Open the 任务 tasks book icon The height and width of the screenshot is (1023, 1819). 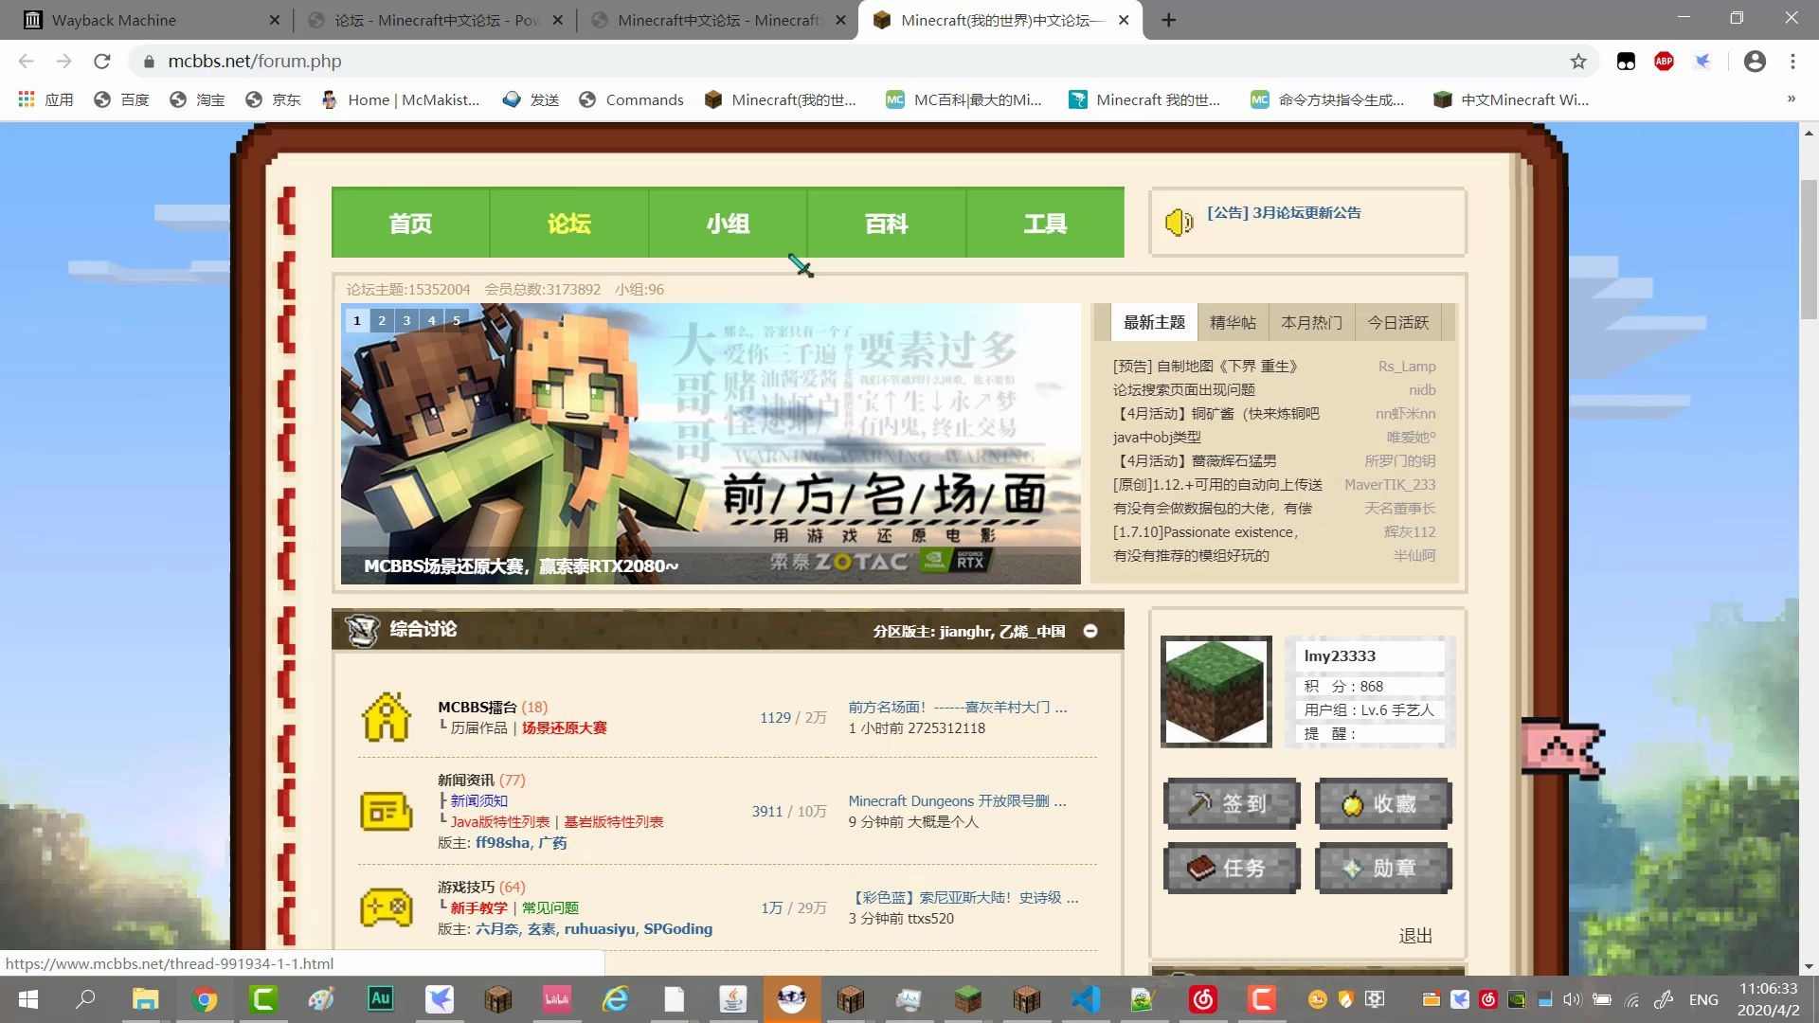click(1232, 869)
